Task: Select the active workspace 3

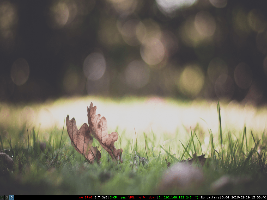Action: tap(11, 197)
